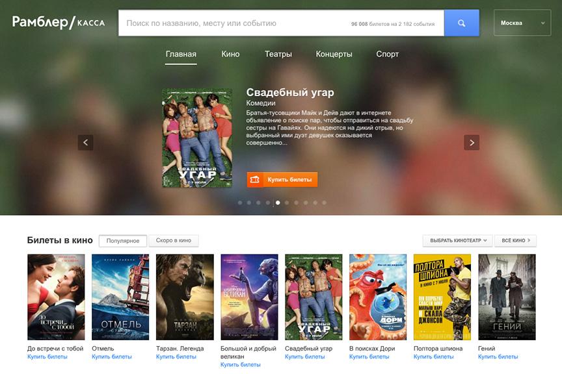The image size is (562, 374).
Task: Click the magnifying glass search button
Action: 461,23
